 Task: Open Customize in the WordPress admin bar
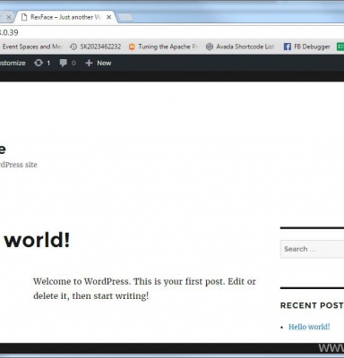(x=13, y=63)
